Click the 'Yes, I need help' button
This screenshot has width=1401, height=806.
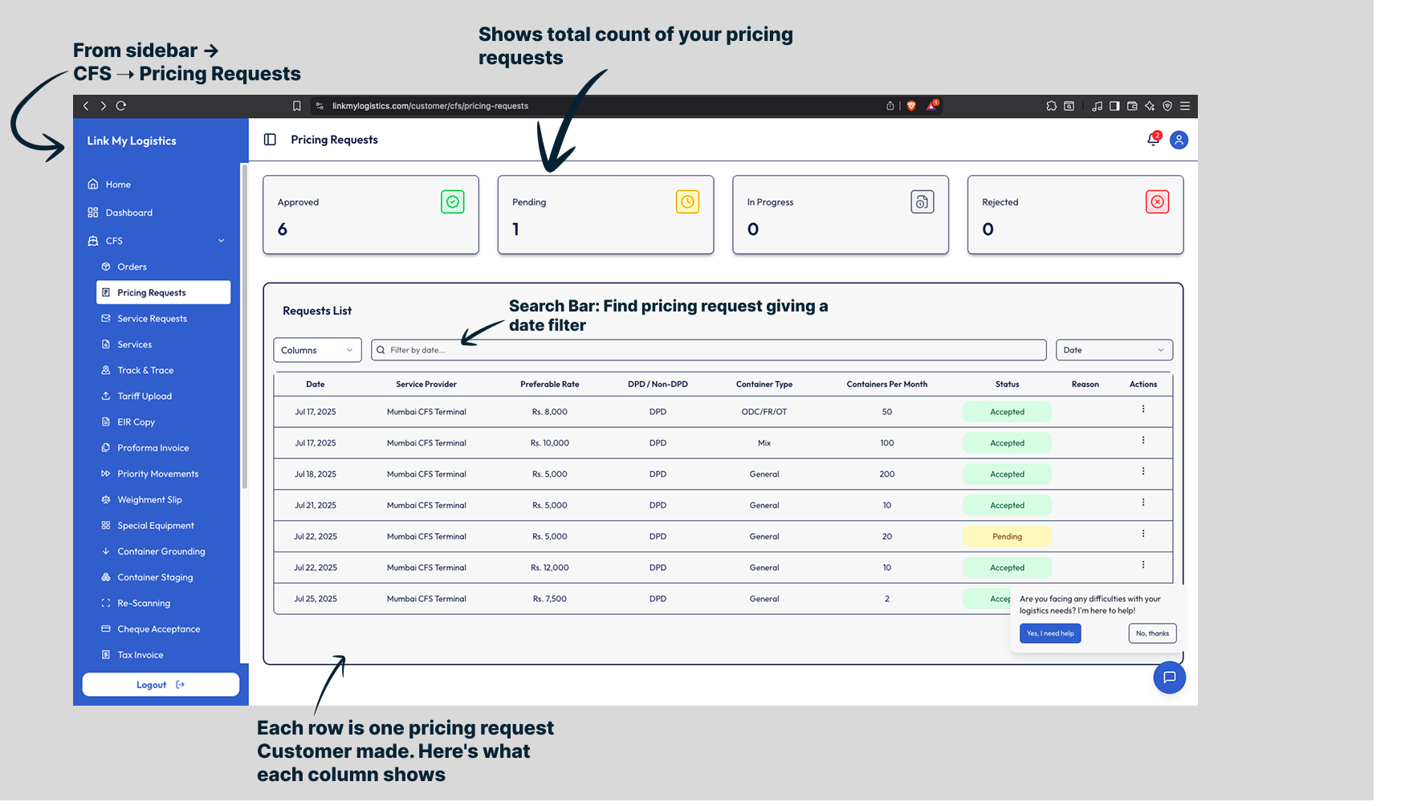coord(1050,633)
